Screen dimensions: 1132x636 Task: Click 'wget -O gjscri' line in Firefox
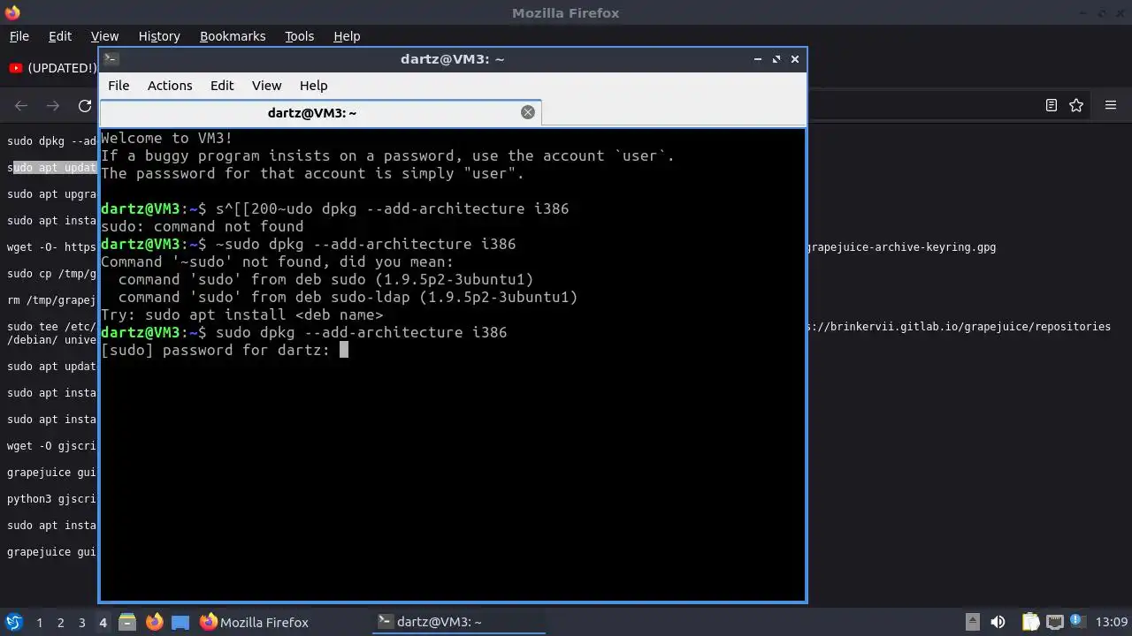pos(51,446)
